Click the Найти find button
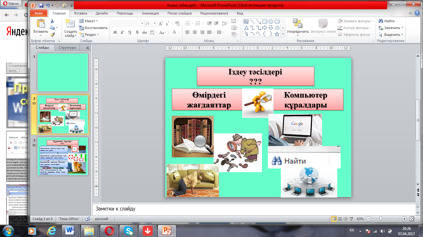 pyautogui.click(x=387, y=21)
